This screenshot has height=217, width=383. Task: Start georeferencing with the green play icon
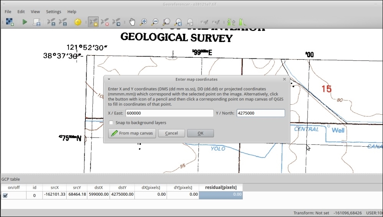[x=25, y=22]
